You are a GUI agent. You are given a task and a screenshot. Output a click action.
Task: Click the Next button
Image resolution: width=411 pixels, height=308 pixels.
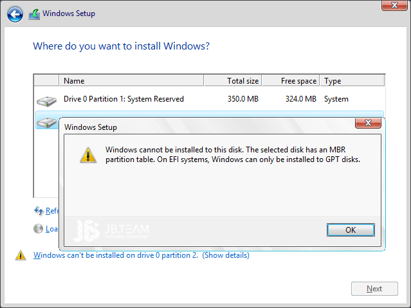pyautogui.click(x=374, y=289)
